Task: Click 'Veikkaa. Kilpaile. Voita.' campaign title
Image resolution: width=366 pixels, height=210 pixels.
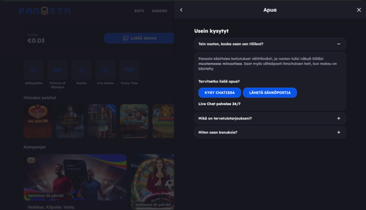Action: [x=51, y=207]
